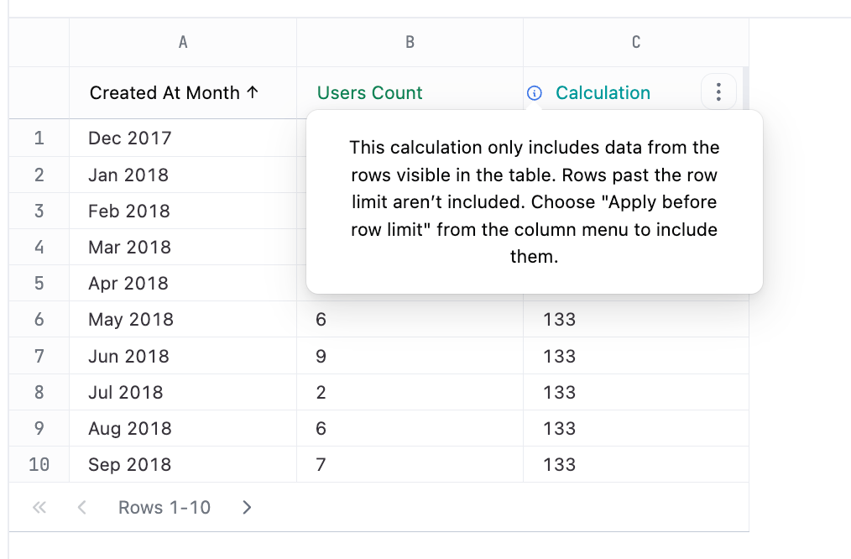Click row number 6

click(x=39, y=319)
